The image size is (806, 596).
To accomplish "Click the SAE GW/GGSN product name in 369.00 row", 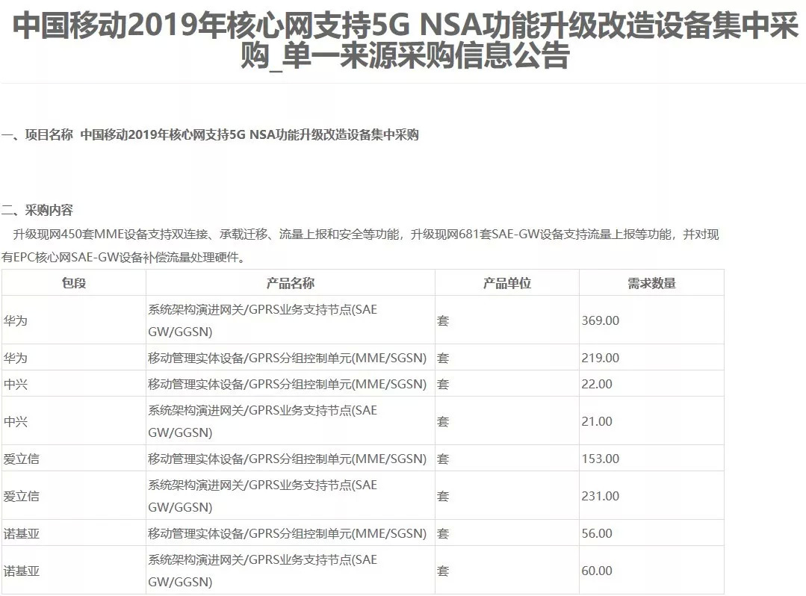I will (x=263, y=320).
